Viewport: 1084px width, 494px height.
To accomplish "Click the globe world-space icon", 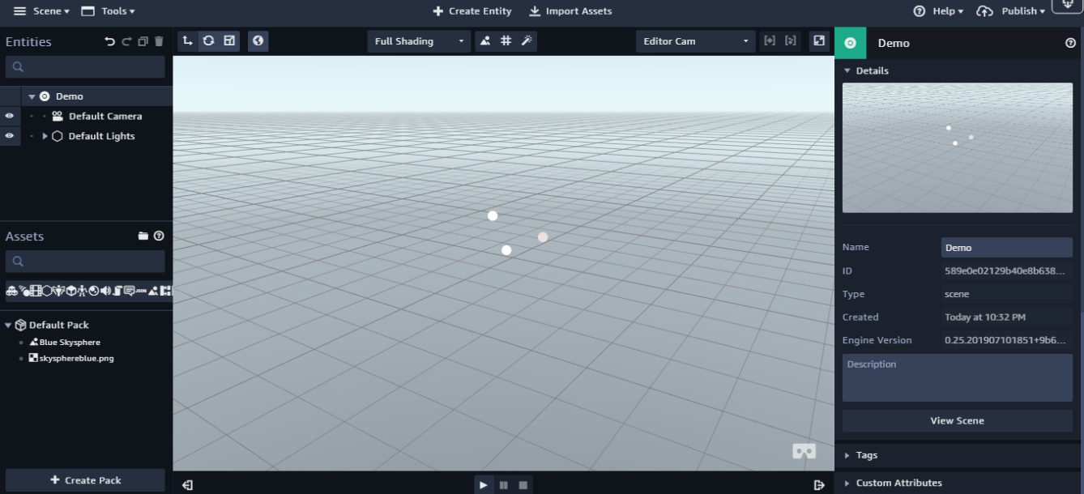I will (x=258, y=41).
